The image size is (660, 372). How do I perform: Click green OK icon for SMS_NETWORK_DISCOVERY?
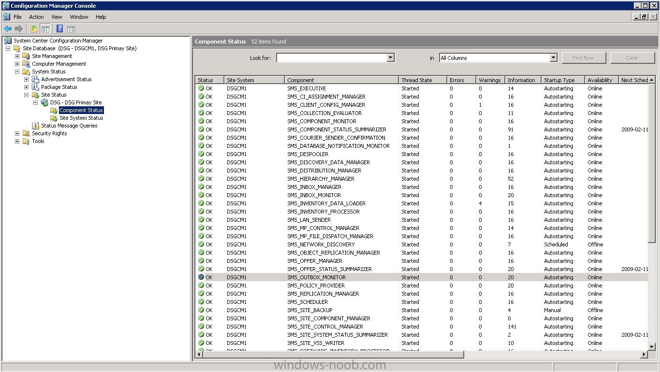pos(201,244)
